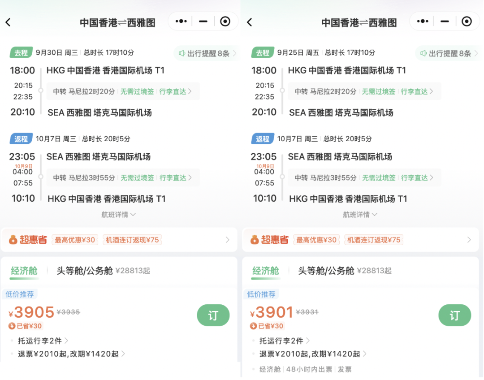Tap the green 订 button for the ¥3905 fare
This screenshot has height=380, width=484.
pyautogui.click(x=213, y=315)
